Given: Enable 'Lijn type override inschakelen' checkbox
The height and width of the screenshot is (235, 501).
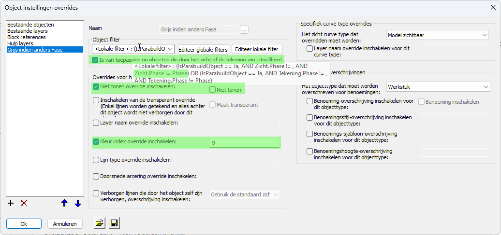Looking at the screenshot, I should (96, 160).
